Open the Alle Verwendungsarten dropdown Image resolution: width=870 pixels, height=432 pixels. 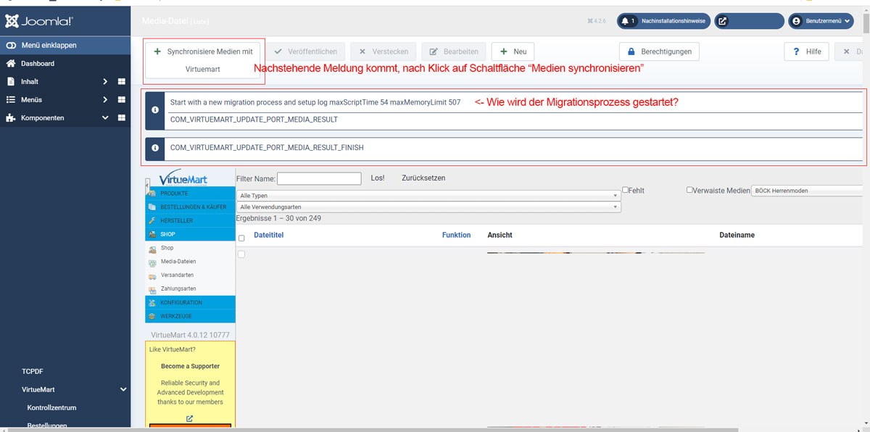click(428, 207)
